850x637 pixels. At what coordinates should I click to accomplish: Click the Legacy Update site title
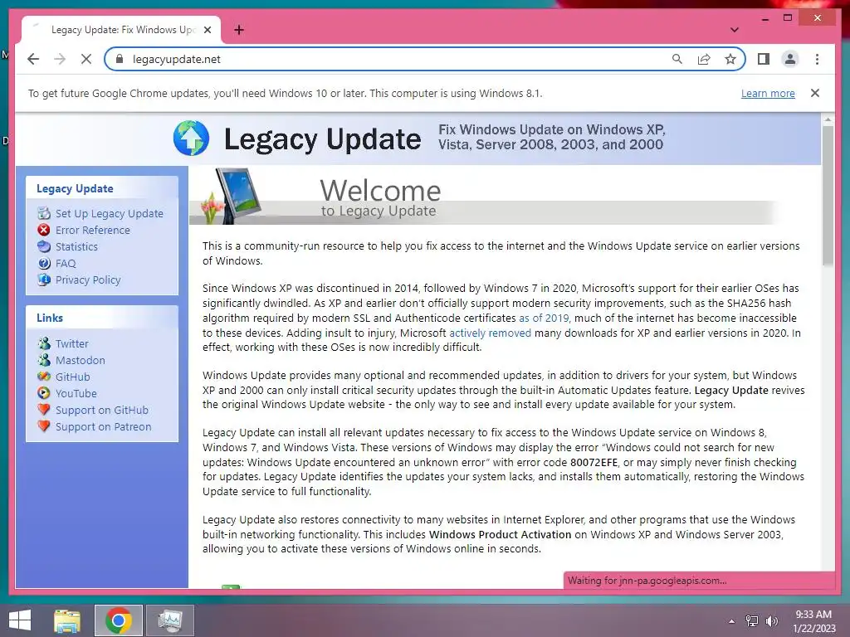[322, 139]
